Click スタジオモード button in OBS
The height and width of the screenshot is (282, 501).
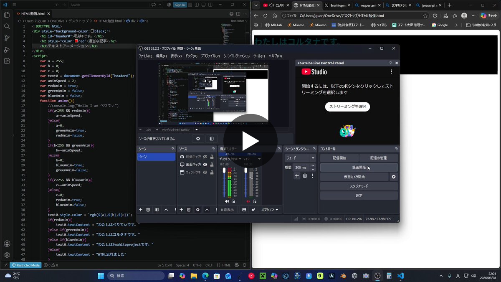[359, 186]
